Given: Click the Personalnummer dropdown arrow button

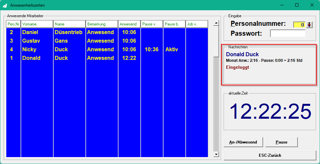Looking at the screenshot, I should pos(309,25).
